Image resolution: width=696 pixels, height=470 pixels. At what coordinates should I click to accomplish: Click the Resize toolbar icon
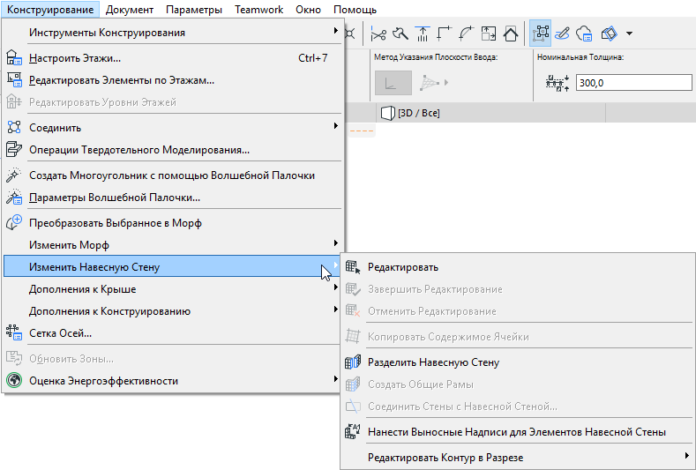pos(489,34)
